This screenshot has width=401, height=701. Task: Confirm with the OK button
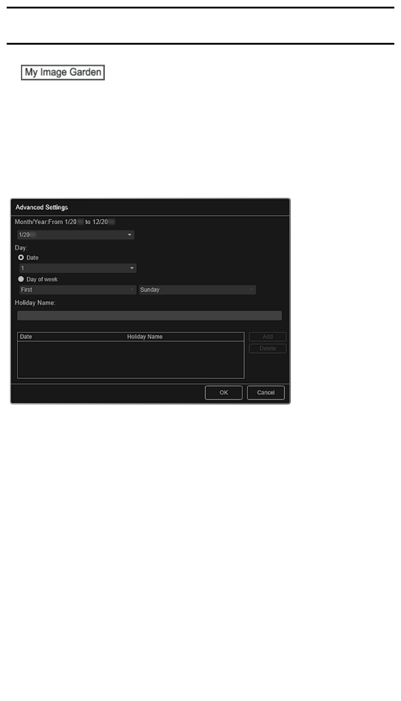(223, 392)
